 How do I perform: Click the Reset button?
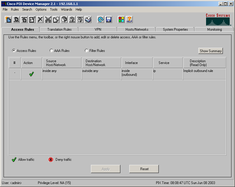144,169
